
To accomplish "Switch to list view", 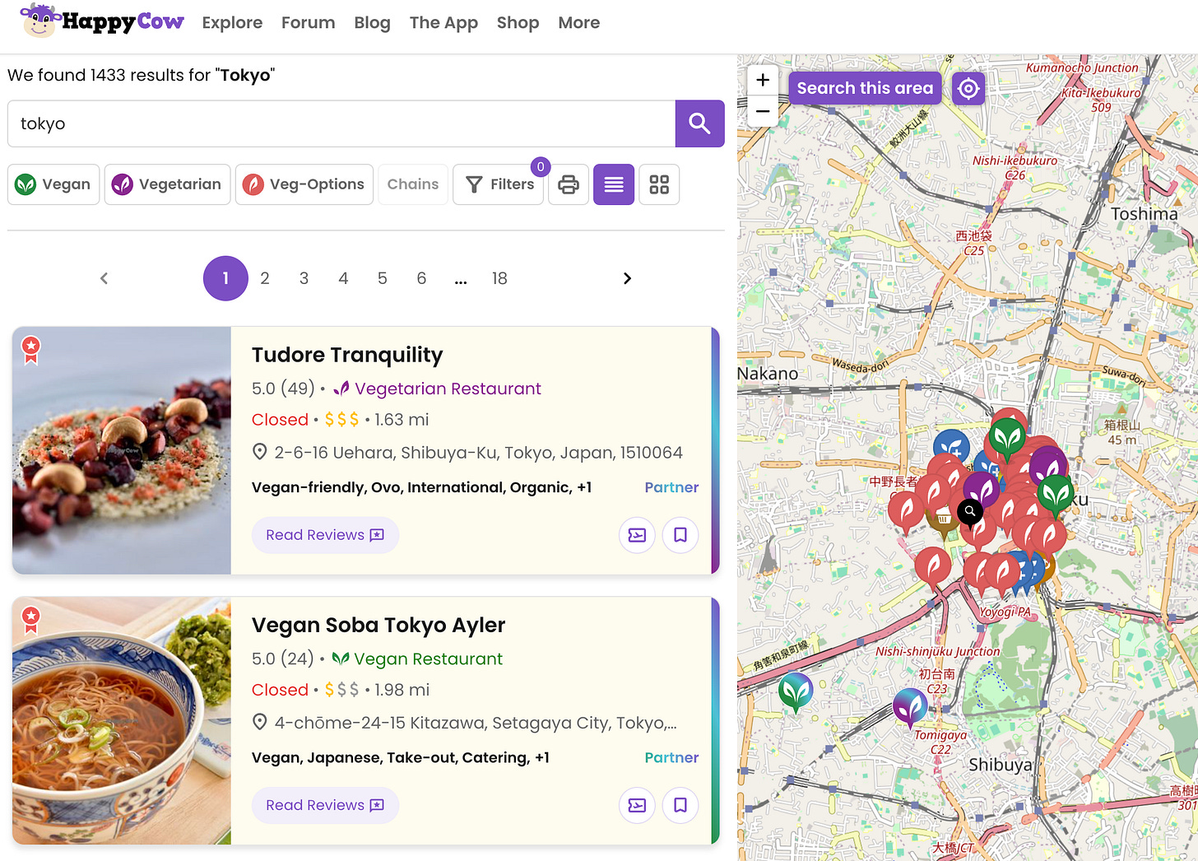I will pyautogui.click(x=614, y=184).
